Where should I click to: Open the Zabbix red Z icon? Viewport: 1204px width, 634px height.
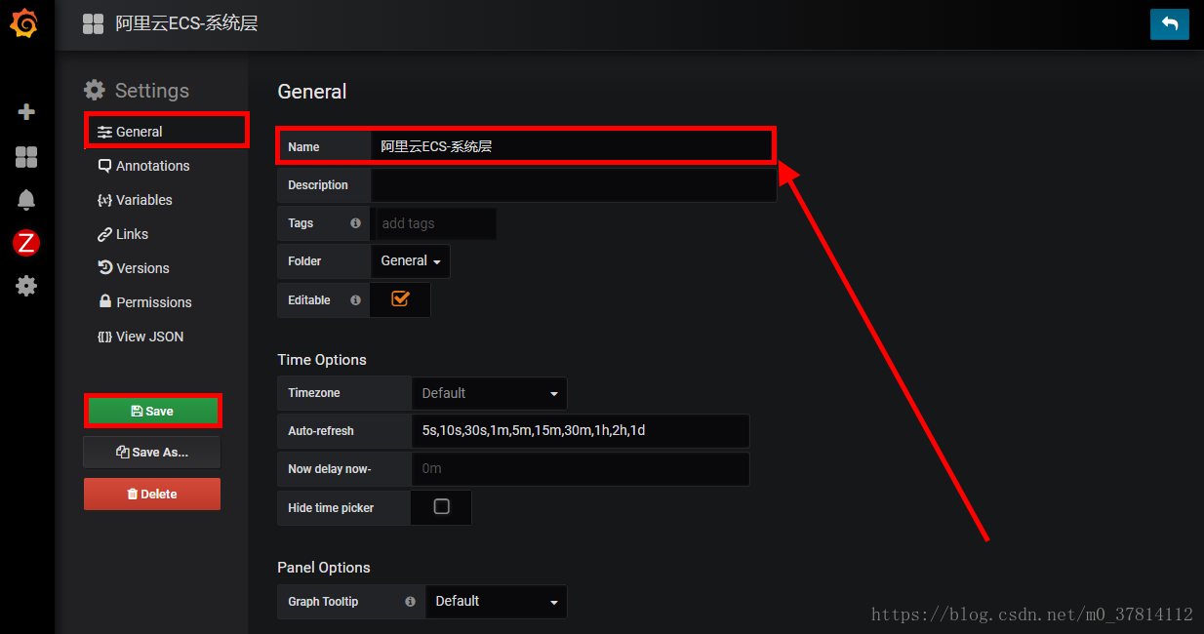click(x=26, y=243)
